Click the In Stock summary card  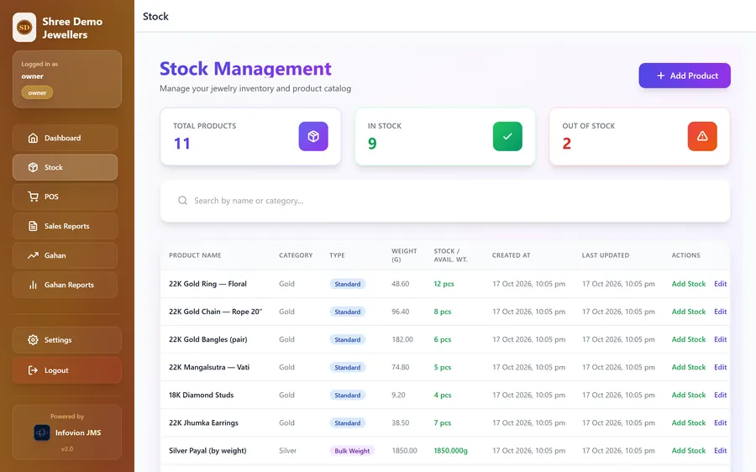point(445,136)
